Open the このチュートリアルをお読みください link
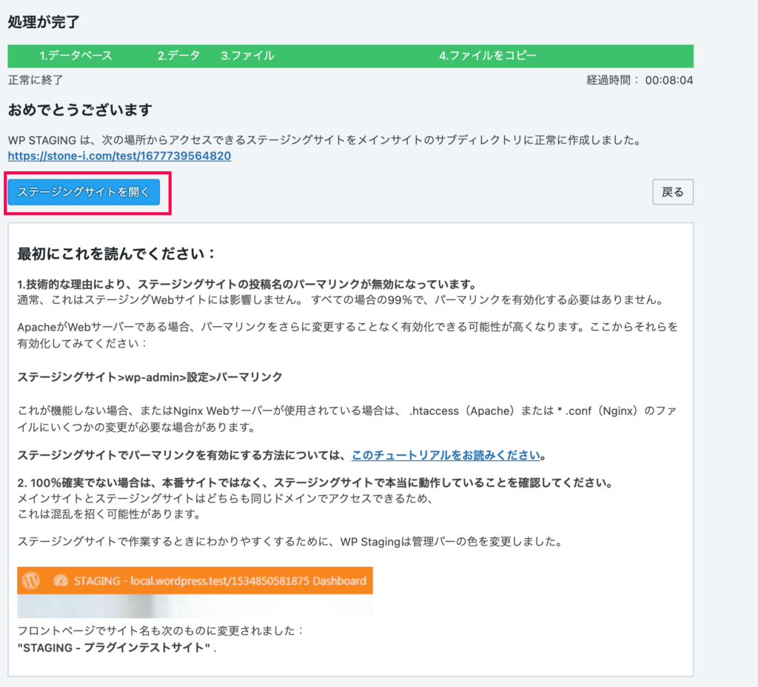This screenshot has width=758, height=687. [x=446, y=455]
